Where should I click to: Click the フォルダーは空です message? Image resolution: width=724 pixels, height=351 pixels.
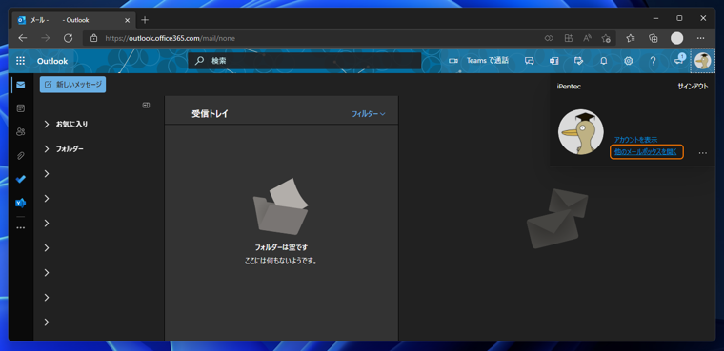281,247
